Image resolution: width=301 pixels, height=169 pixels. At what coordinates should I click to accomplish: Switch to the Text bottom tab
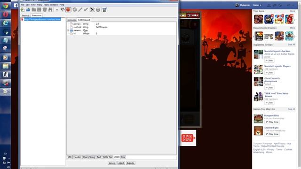pyautogui.click(x=99, y=157)
